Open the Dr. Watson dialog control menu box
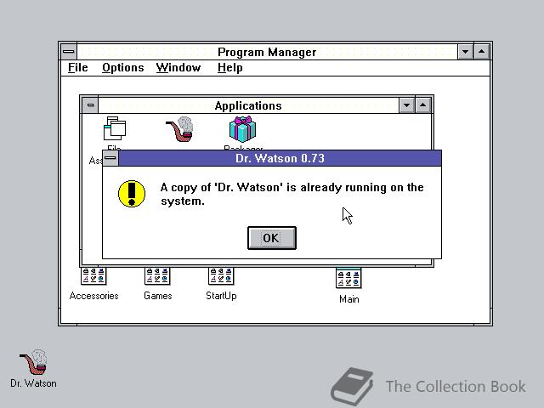Screen dimensions: 544x408 coord(110,158)
